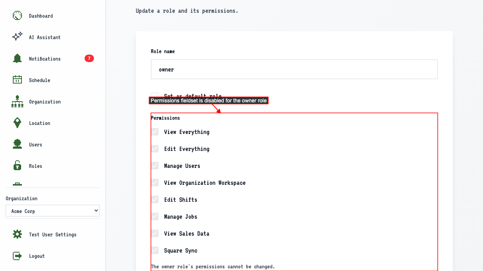Click the Test User Settings gear icon
The width and height of the screenshot is (483, 271).
(17, 234)
